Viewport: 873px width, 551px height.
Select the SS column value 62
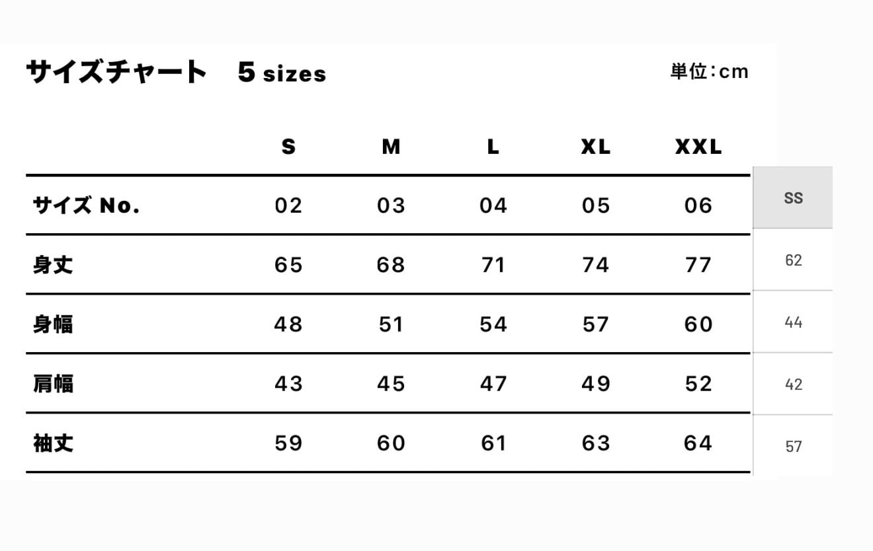(793, 260)
